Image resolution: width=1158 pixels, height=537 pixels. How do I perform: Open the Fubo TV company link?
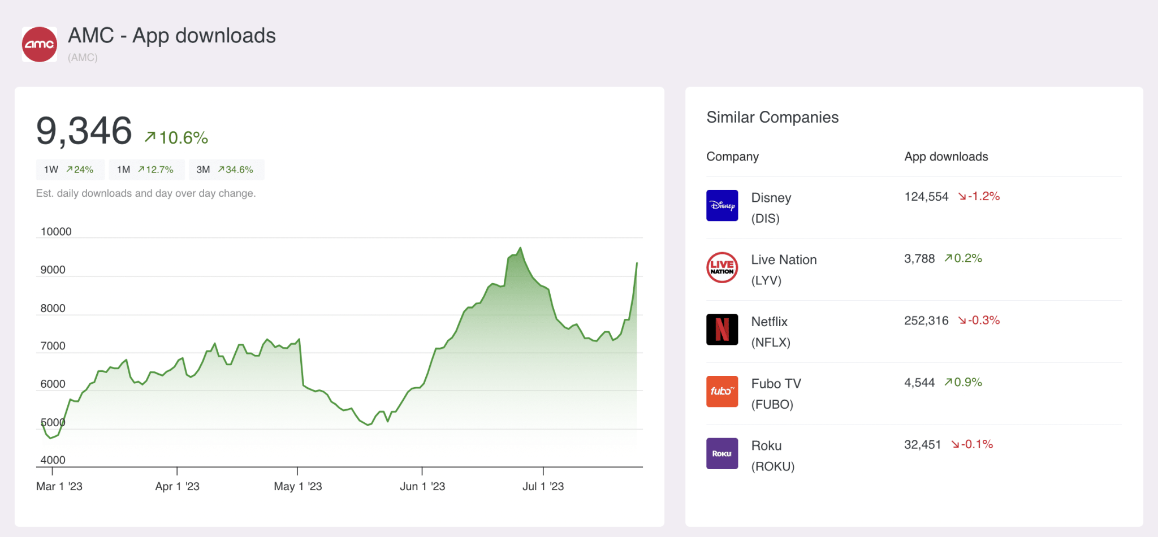tap(776, 384)
